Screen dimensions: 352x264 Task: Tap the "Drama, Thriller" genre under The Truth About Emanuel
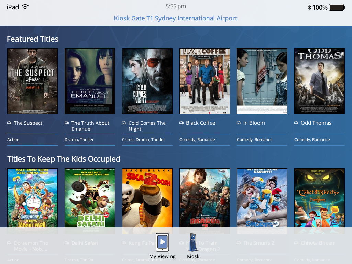click(x=79, y=140)
